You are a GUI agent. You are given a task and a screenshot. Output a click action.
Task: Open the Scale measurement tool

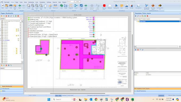(50, 6)
